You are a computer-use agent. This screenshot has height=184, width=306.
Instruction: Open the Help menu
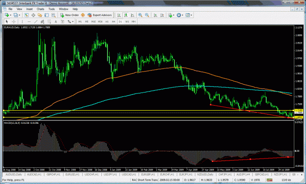pyautogui.click(x=75, y=9)
